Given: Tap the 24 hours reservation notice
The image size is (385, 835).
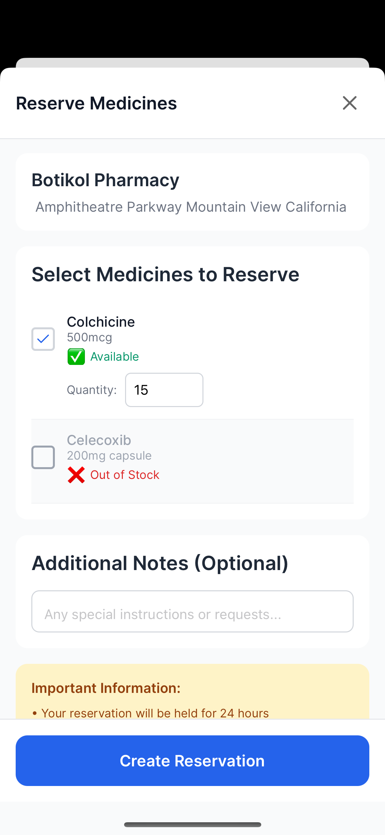Looking at the screenshot, I should [x=155, y=713].
